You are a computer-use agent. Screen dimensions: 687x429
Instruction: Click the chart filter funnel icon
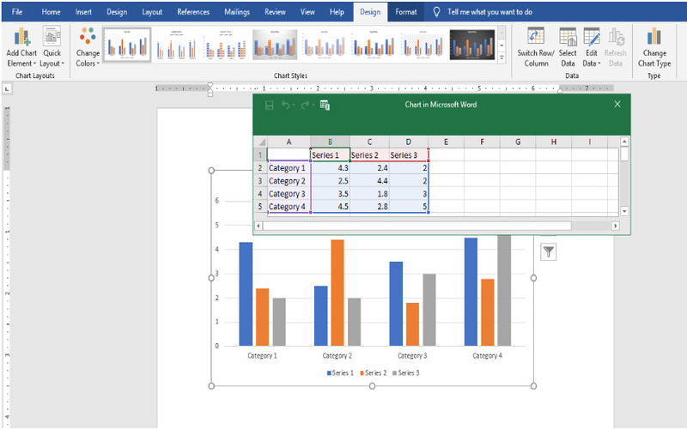[548, 251]
